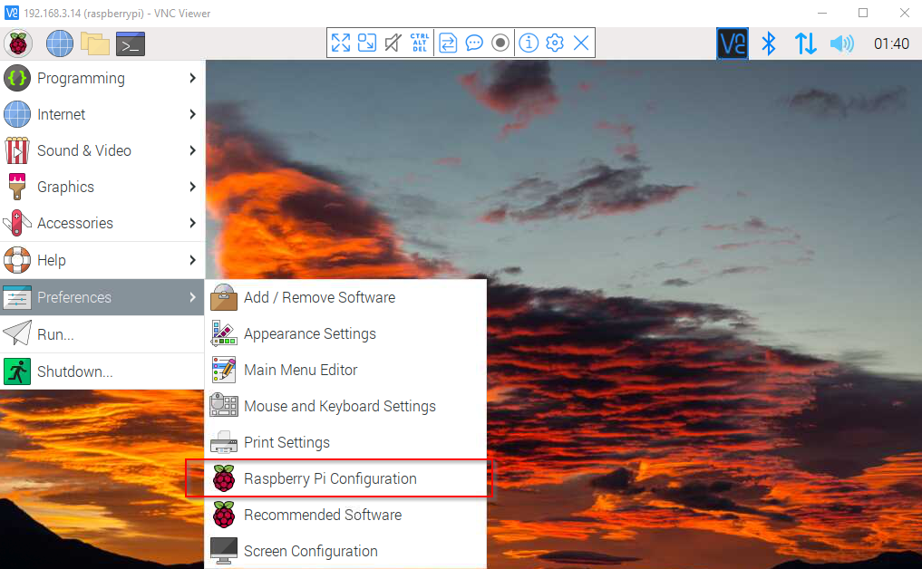
Task: Choose Run... from the main menu
Action: 102,334
